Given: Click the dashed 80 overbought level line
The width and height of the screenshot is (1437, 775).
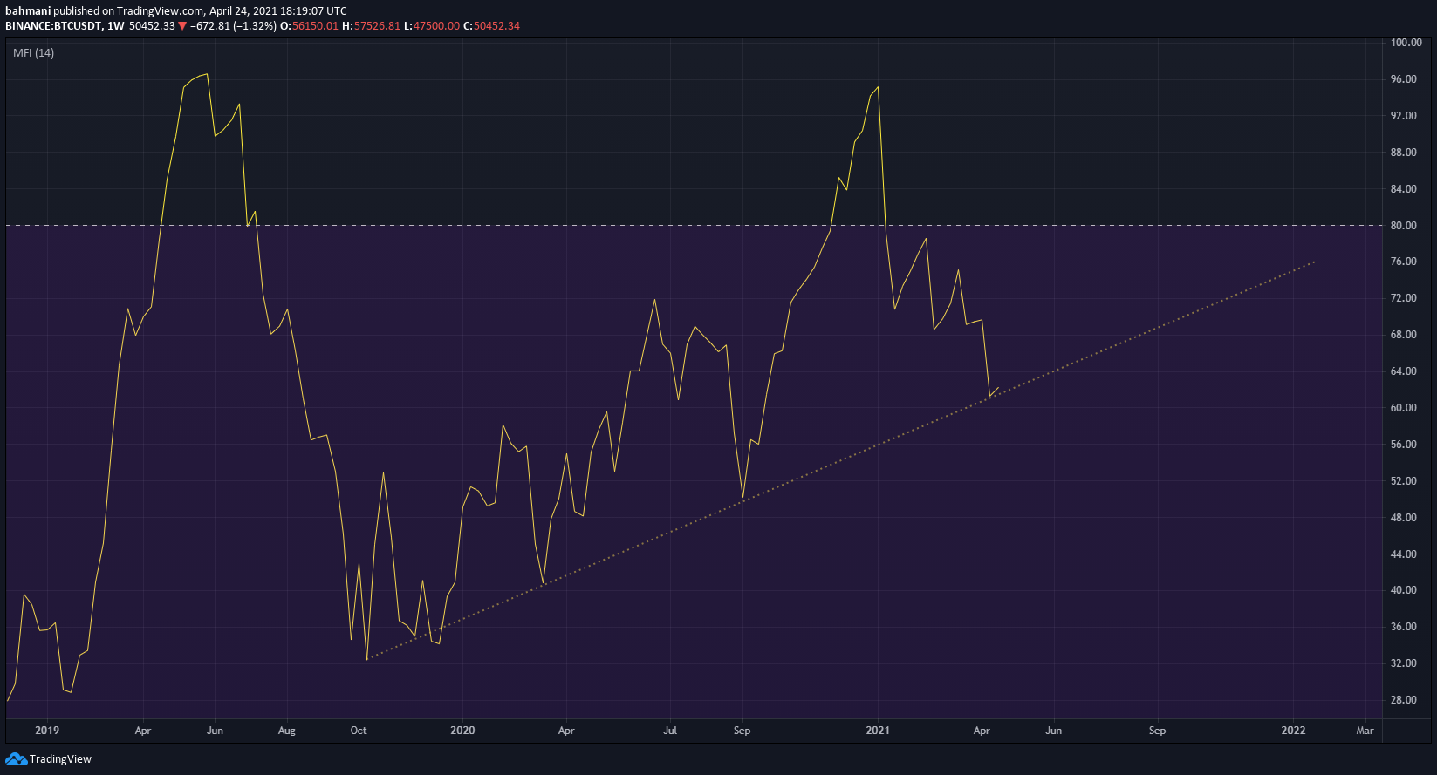Looking at the screenshot, I should 695,226.
